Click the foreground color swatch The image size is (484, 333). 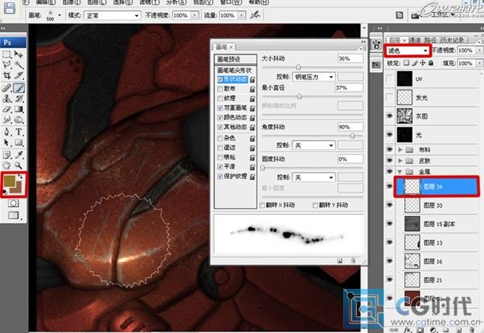(10, 181)
